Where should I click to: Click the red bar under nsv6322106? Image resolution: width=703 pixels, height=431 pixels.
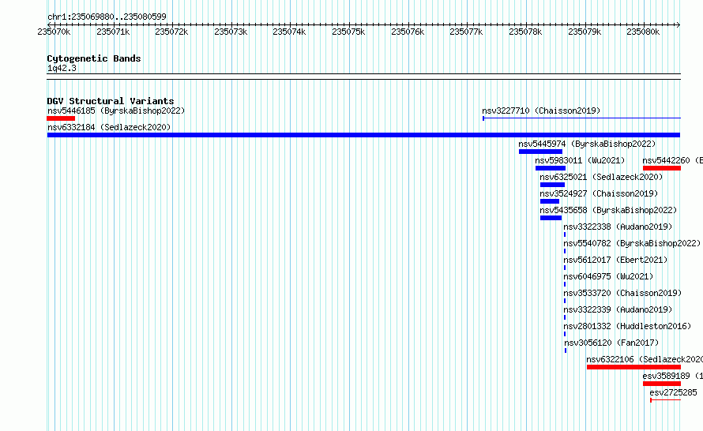click(633, 367)
